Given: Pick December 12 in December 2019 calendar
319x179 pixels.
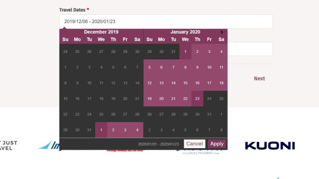Looking at the screenshot, I should pos(113,83).
